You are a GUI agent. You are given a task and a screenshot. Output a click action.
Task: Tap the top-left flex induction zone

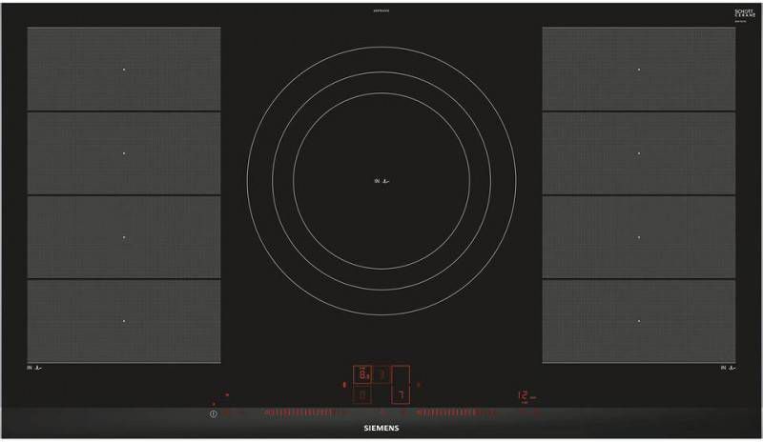tap(124, 69)
